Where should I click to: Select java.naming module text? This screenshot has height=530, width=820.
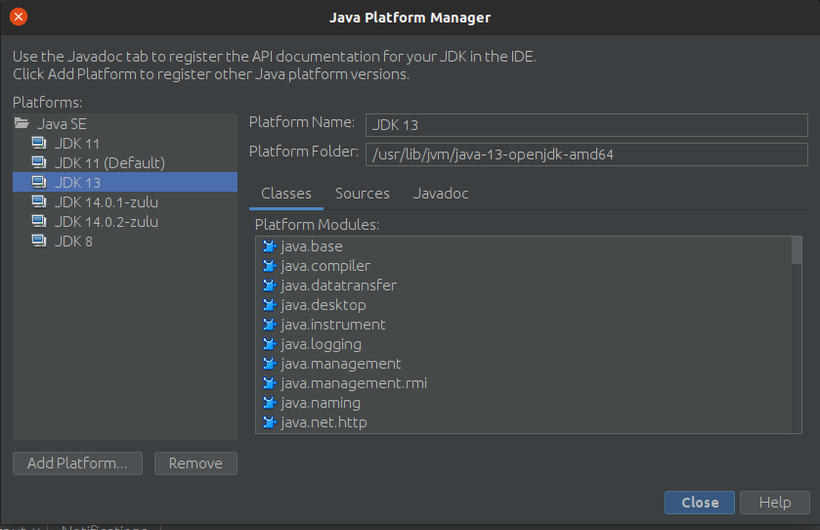pyautogui.click(x=321, y=403)
